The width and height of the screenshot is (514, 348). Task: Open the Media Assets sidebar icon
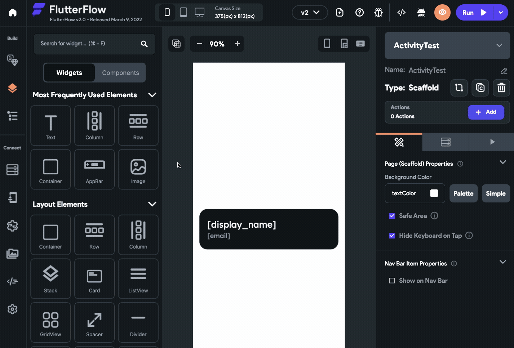[13, 254]
